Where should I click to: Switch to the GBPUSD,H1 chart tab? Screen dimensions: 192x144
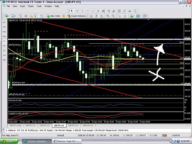[x=88, y=126]
